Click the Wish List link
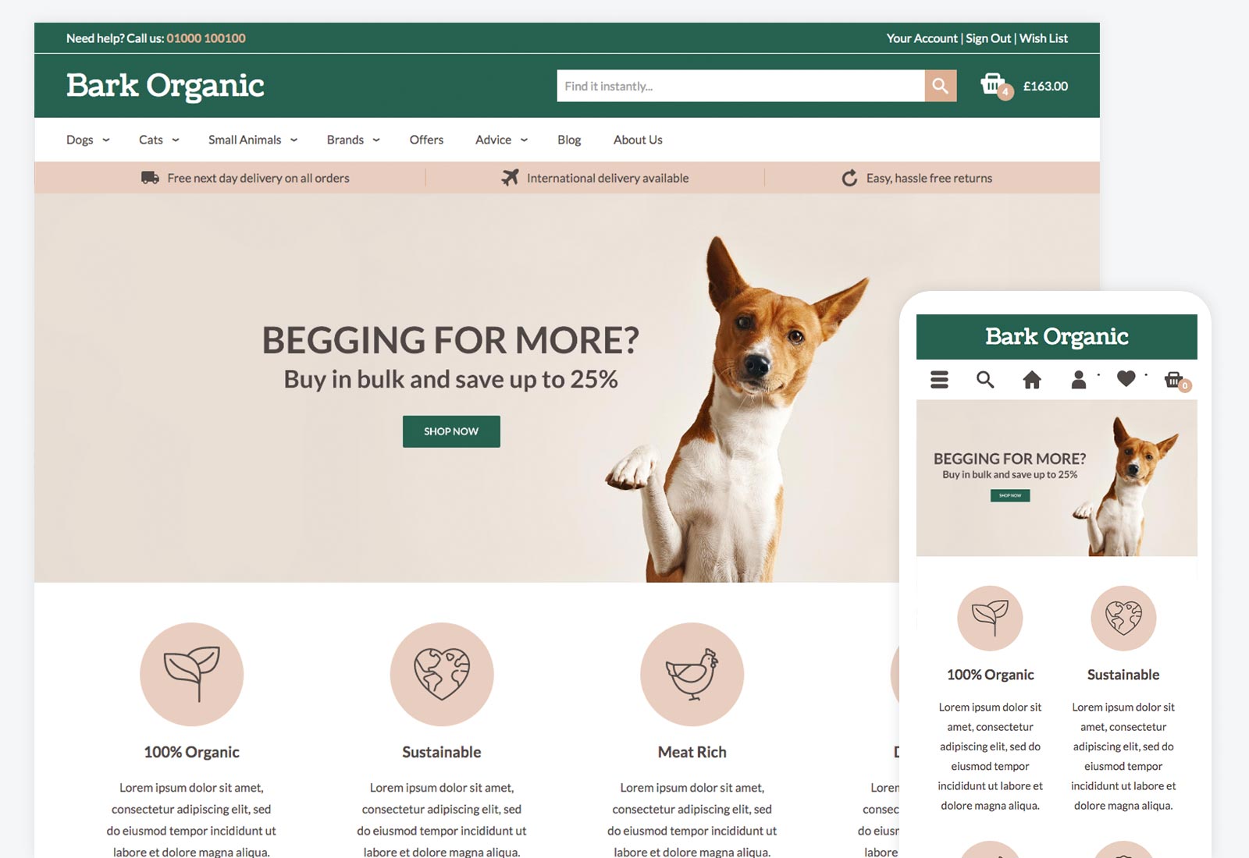Screen dimensions: 1249x858 pos(1044,38)
